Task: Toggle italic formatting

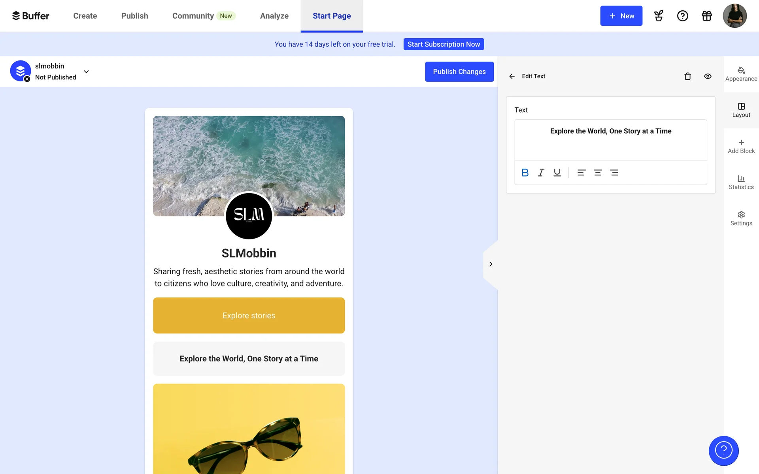Action: [x=541, y=173]
